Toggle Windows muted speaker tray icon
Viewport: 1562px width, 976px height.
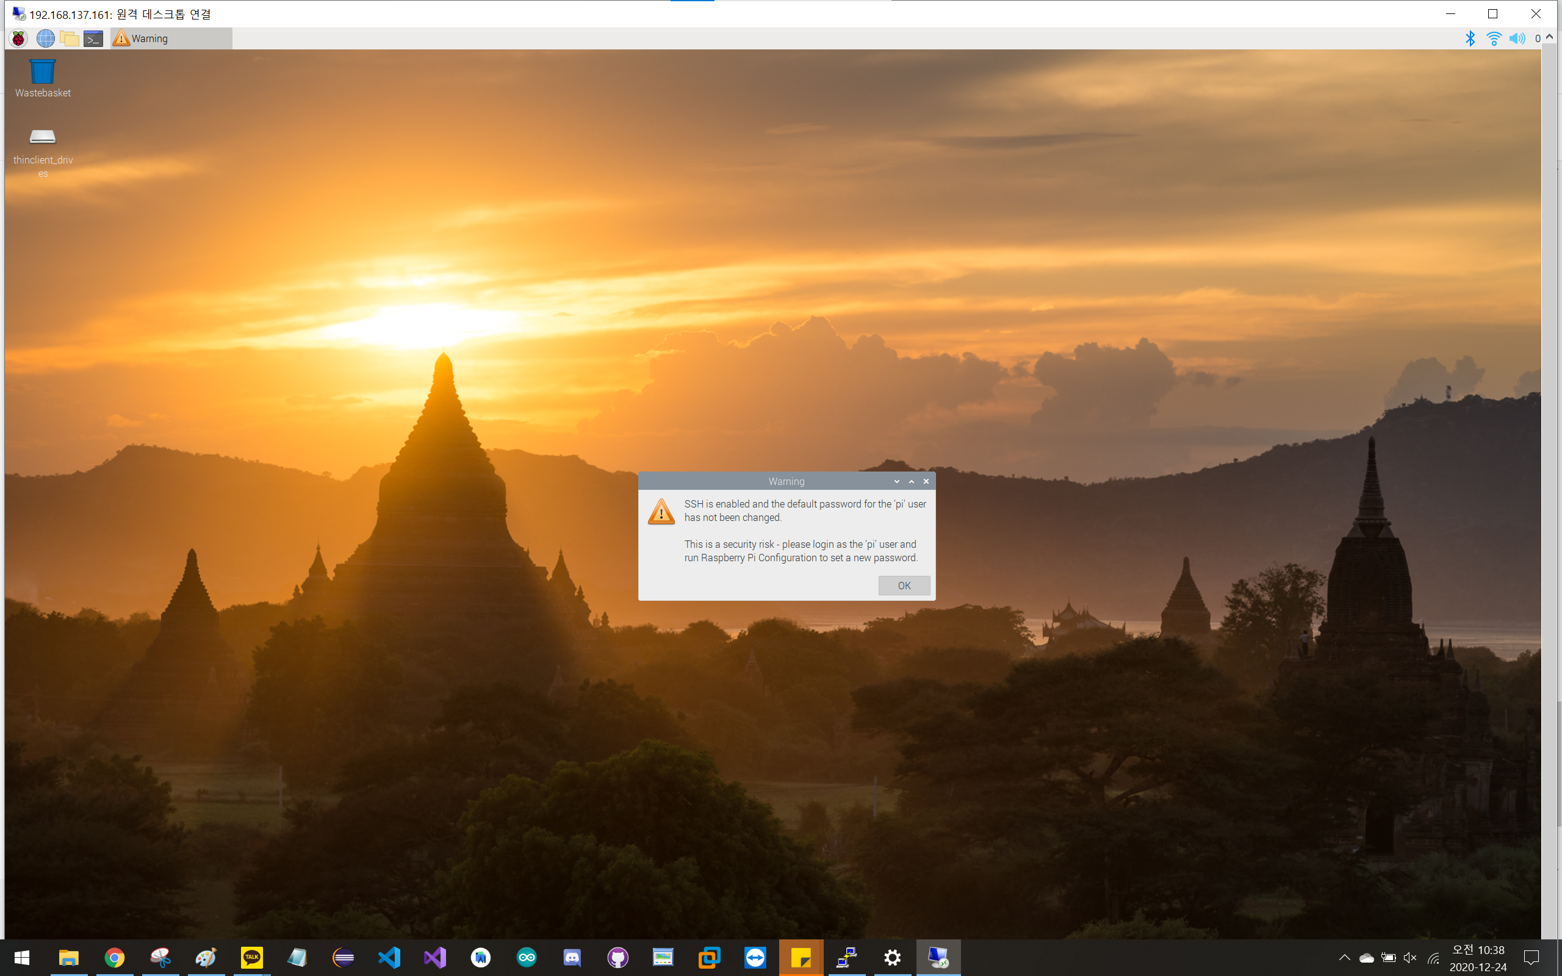pyautogui.click(x=1410, y=957)
